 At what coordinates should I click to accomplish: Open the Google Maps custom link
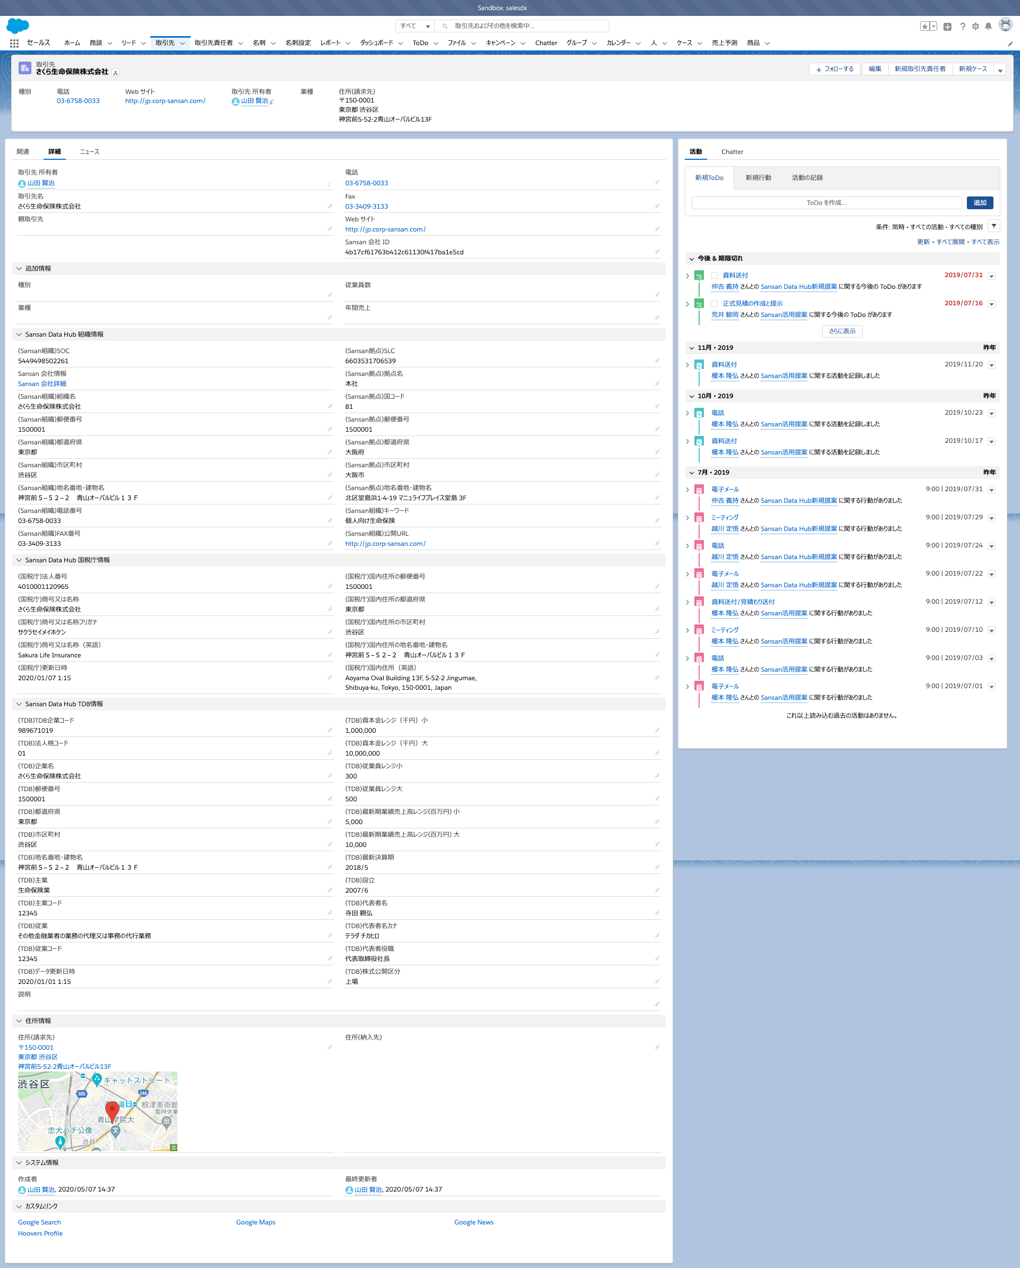(x=256, y=1222)
